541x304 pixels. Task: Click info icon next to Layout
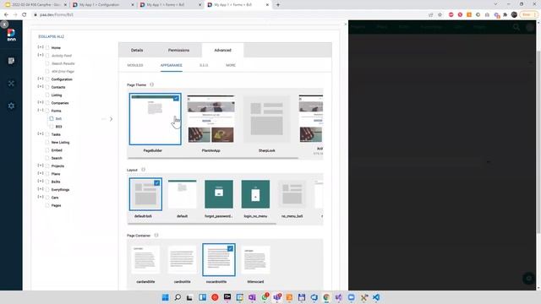[143, 170]
